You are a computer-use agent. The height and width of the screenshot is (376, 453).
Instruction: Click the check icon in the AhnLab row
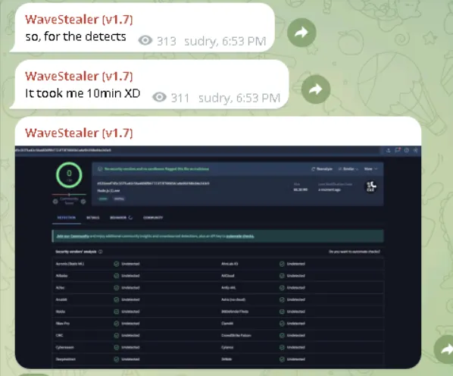click(282, 264)
